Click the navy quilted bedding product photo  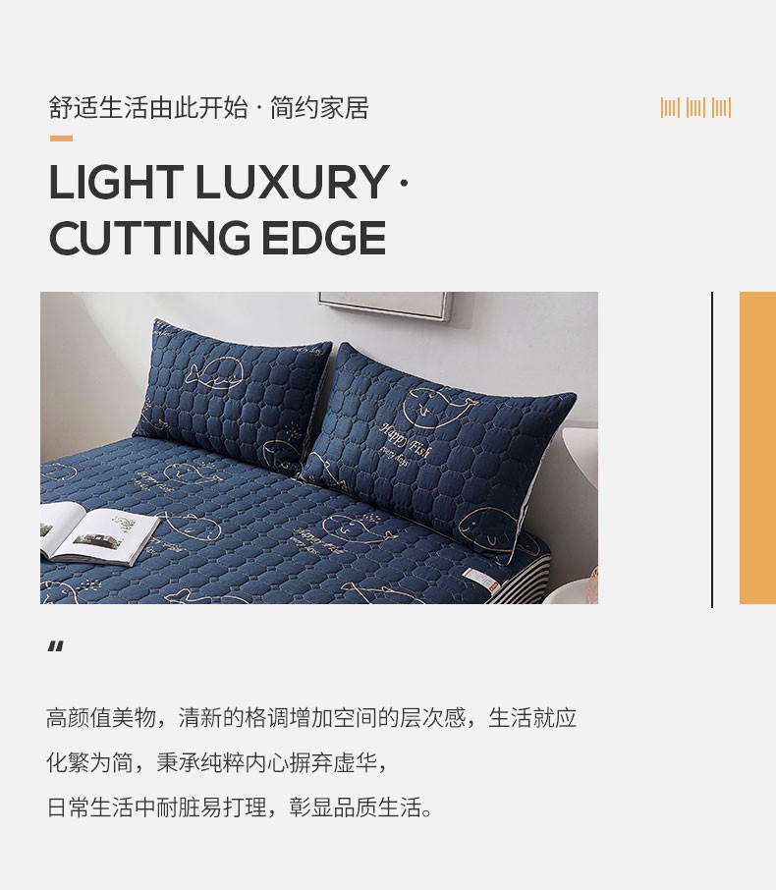[319, 447]
